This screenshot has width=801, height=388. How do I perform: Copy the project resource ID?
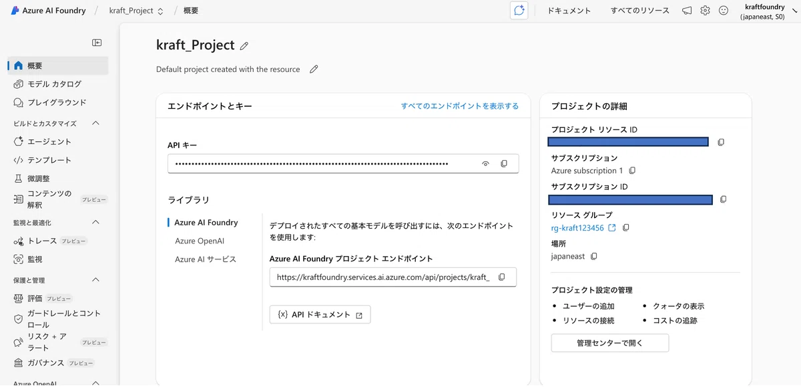coord(721,142)
